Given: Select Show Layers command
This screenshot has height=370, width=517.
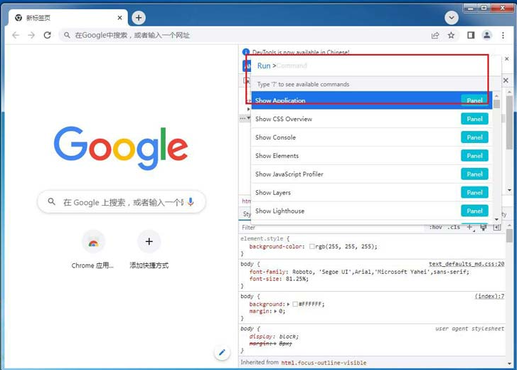Looking at the screenshot, I should coord(372,193).
